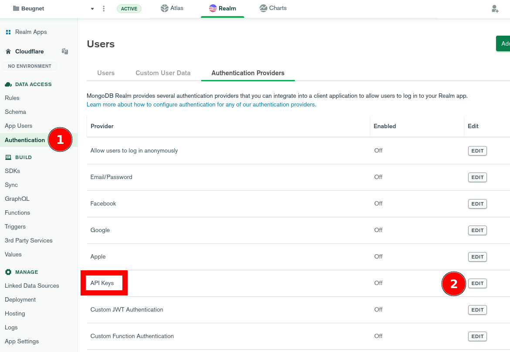The width and height of the screenshot is (510, 352).
Task: Click the Cloudflare app home icon
Action: 8,51
